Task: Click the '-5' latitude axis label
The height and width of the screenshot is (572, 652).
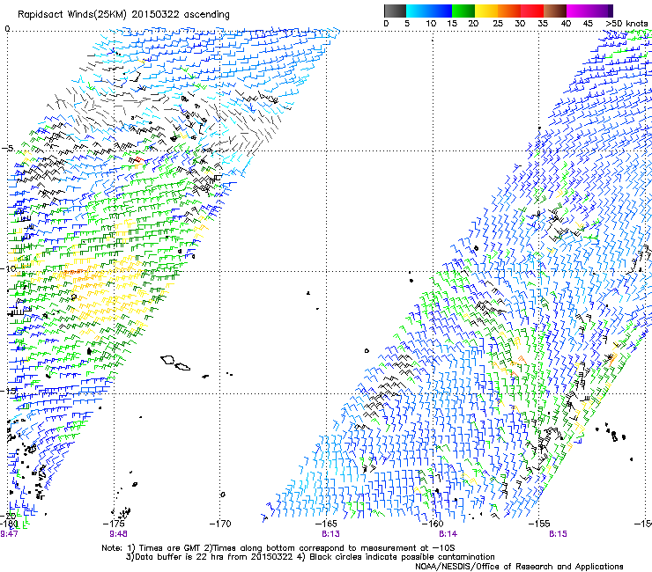Action: 8,149
